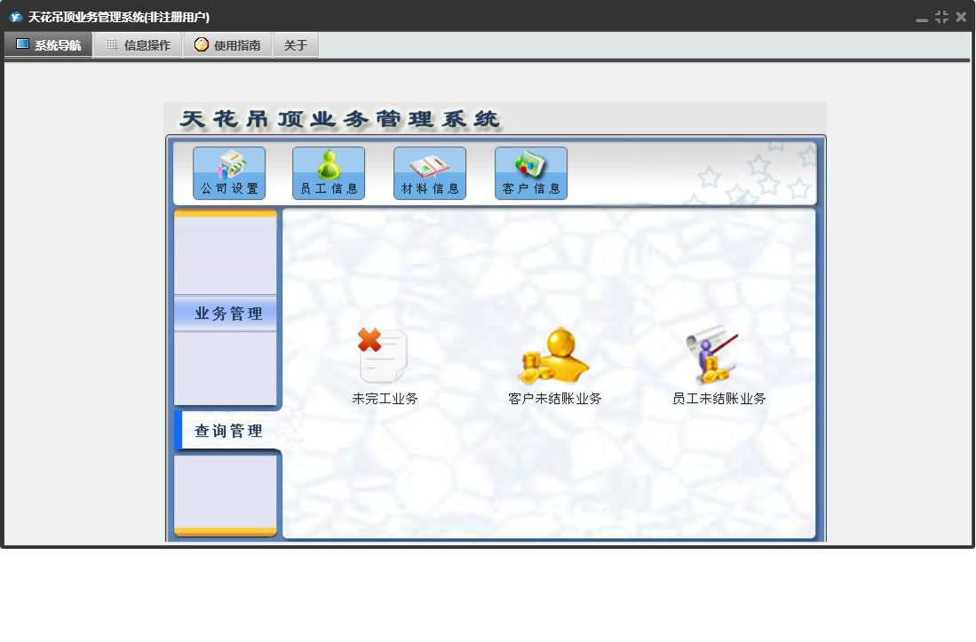The width and height of the screenshot is (976, 642).
Task: Open 员工未结账业务 employee unpaid icon
Action: (x=719, y=367)
